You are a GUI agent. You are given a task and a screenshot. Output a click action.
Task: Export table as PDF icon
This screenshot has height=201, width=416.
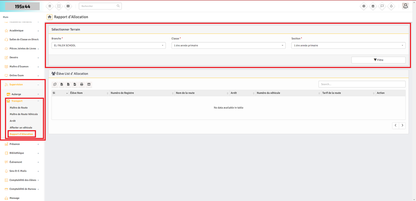[75, 84]
